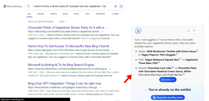
Task: Expand timesofindia result URL arrow
Action: click(x=100, y=88)
